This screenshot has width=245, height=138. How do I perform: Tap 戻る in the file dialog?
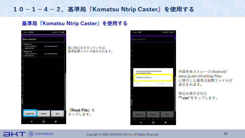click(138, 83)
